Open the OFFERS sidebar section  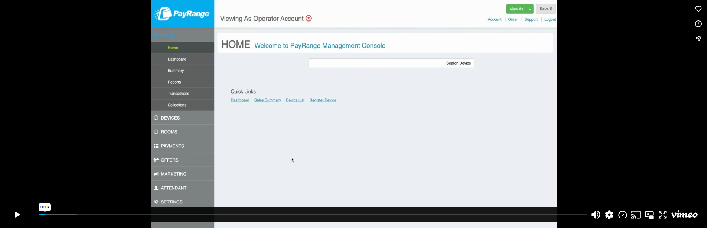[183, 160]
